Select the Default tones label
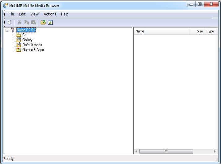Image resolution: width=221 pixels, height=164 pixels. click(32, 45)
